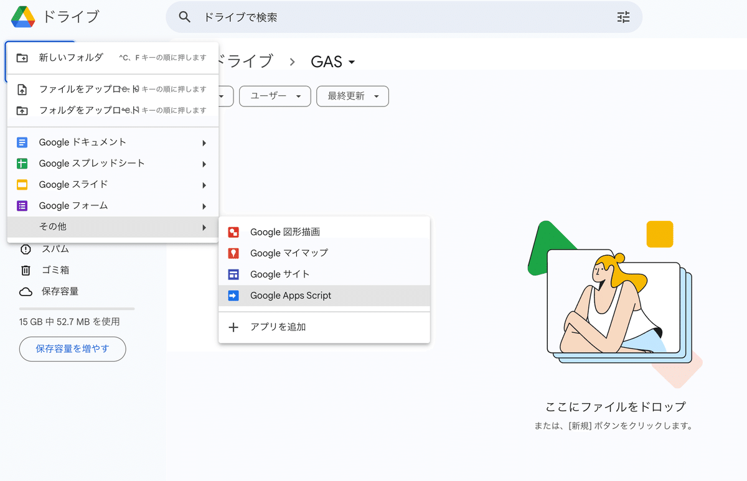Click the Google Drawings red icon

tap(233, 232)
